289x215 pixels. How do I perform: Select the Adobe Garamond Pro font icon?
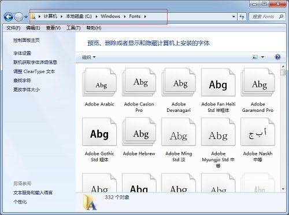[x=258, y=82]
